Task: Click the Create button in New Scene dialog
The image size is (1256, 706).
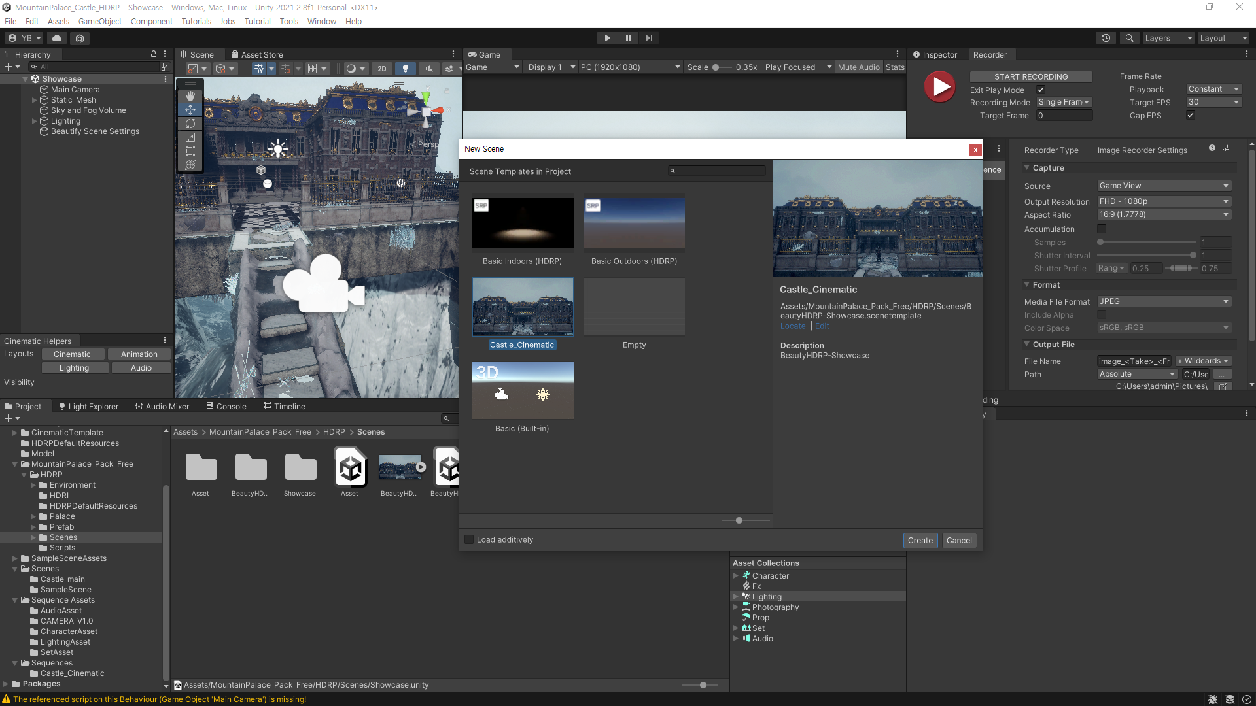Action: click(x=920, y=540)
